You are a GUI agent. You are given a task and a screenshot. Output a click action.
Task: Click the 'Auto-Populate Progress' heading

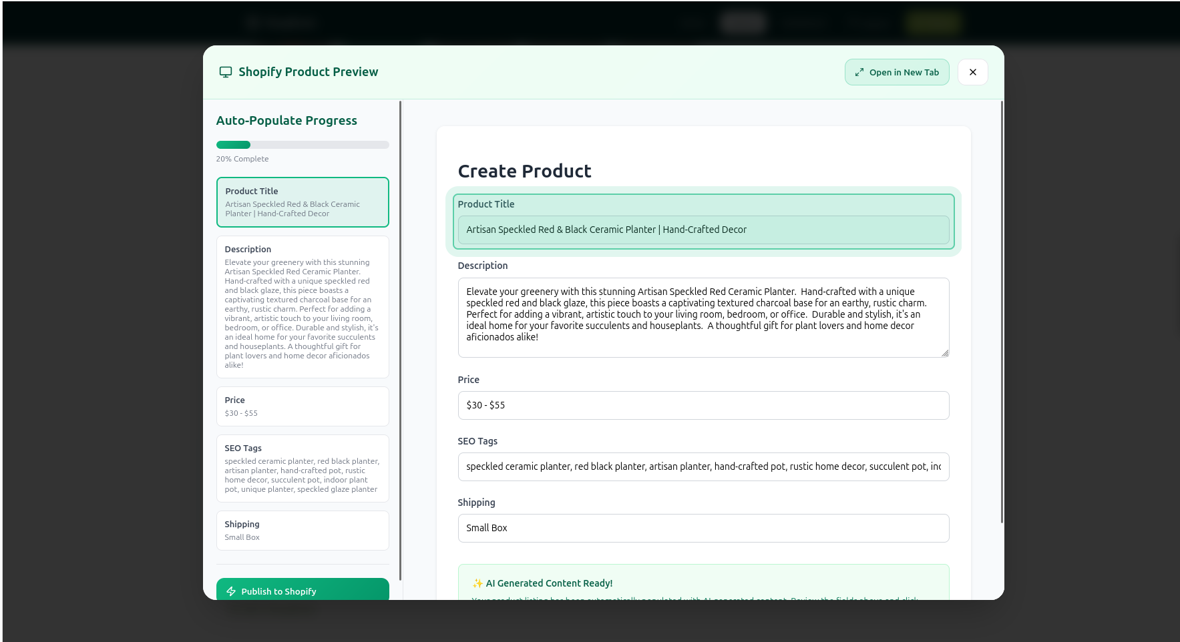pyautogui.click(x=286, y=121)
